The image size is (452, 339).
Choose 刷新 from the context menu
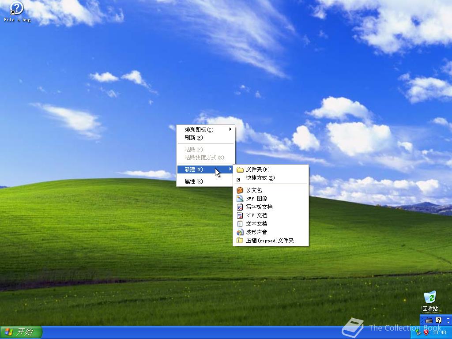pos(206,138)
